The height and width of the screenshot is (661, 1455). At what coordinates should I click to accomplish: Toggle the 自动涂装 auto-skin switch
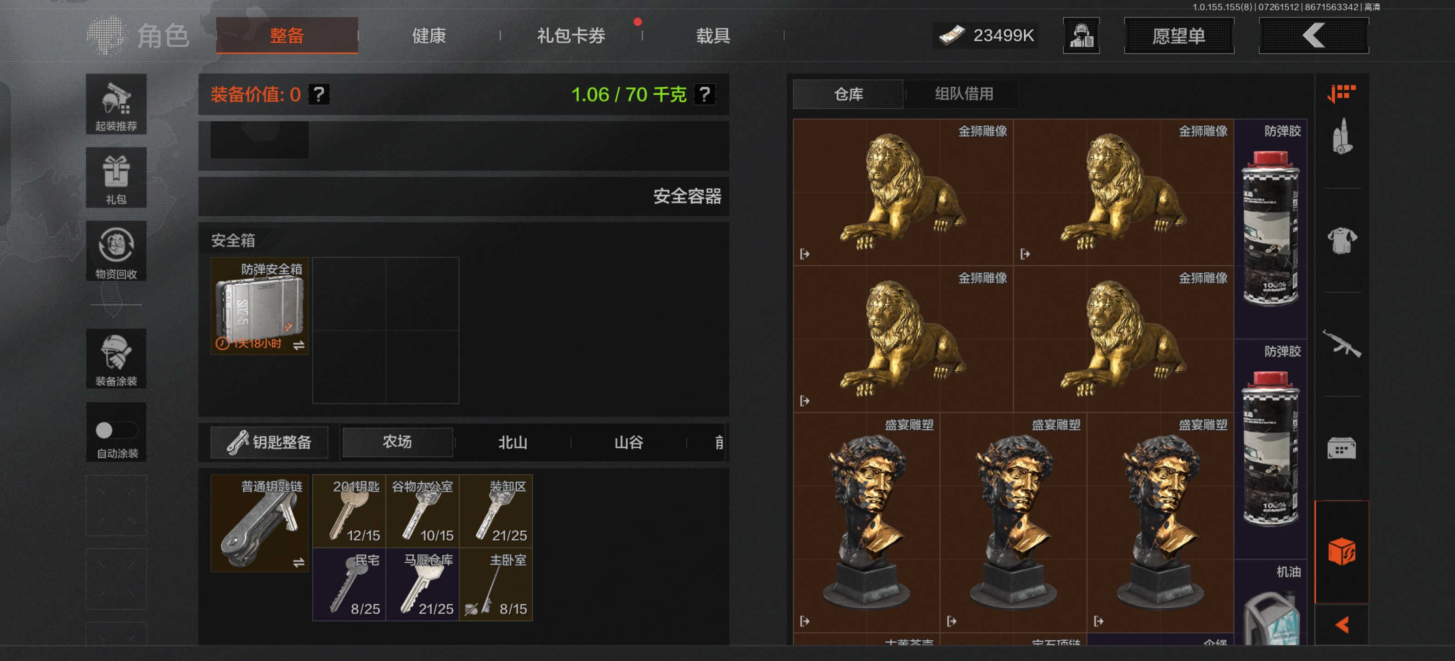coord(116,431)
